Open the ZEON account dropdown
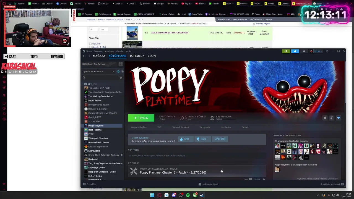Viewport: 354px width, 199px height. [316, 51]
